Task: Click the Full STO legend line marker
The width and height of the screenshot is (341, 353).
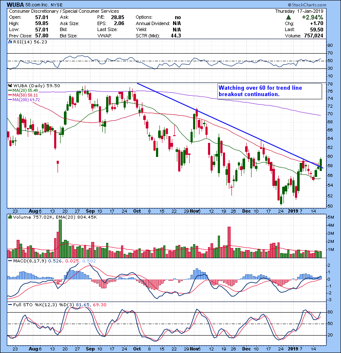Action: pyautogui.click(x=10, y=305)
